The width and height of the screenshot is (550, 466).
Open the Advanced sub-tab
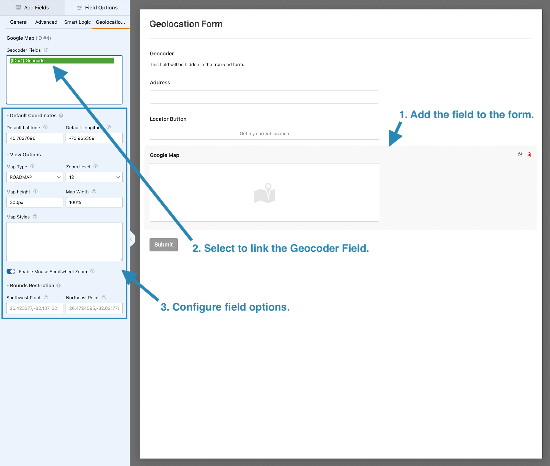[46, 22]
